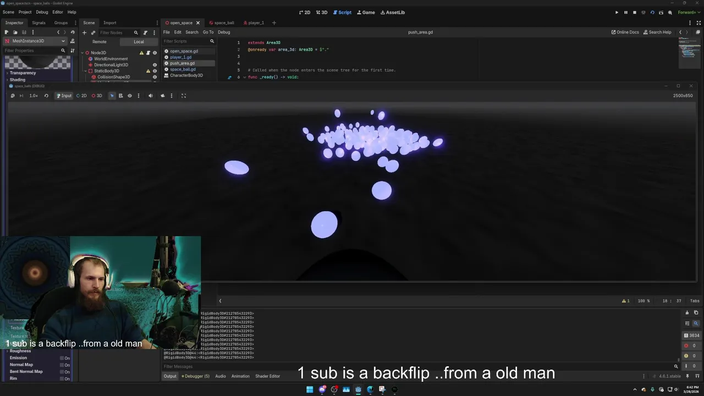Open the Game workspace
This screenshot has height=396, width=704.
tap(366, 12)
